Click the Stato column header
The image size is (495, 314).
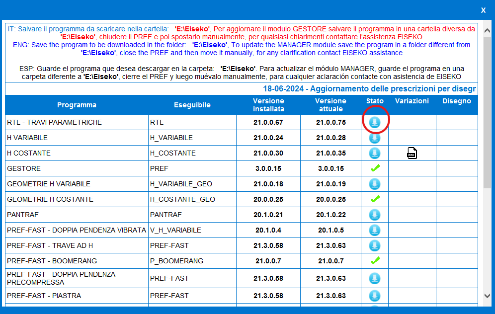pyautogui.click(x=375, y=101)
